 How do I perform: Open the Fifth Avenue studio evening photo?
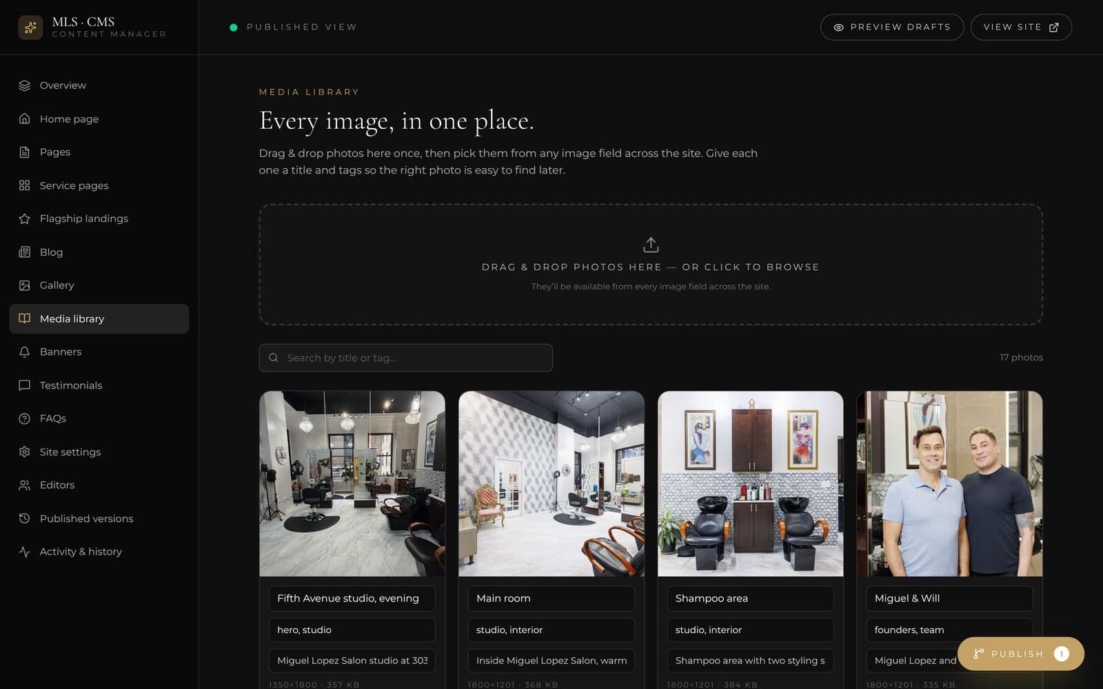352,484
